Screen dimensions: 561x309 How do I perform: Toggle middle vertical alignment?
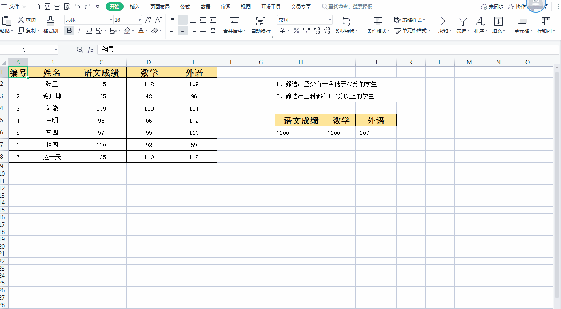coord(183,20)
